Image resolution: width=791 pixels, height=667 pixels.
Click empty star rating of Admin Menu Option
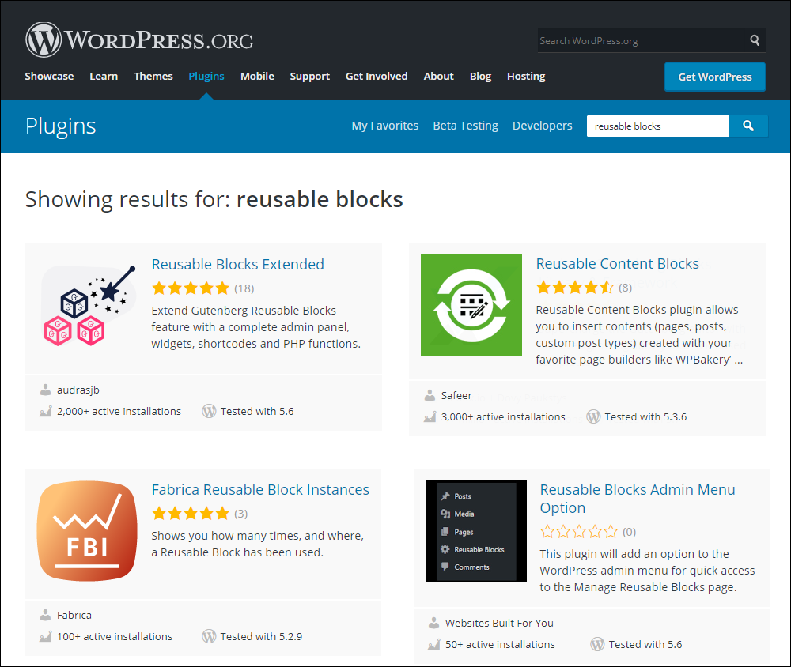(579, 532)
